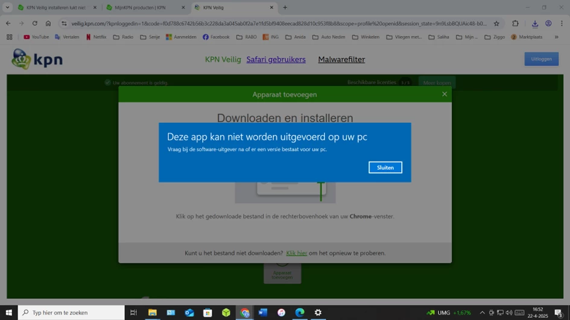Image resolution: width=570 pixels, height=320 pixels.
Task: Bookmark this page with the star icon
Action: click(496, 23)
